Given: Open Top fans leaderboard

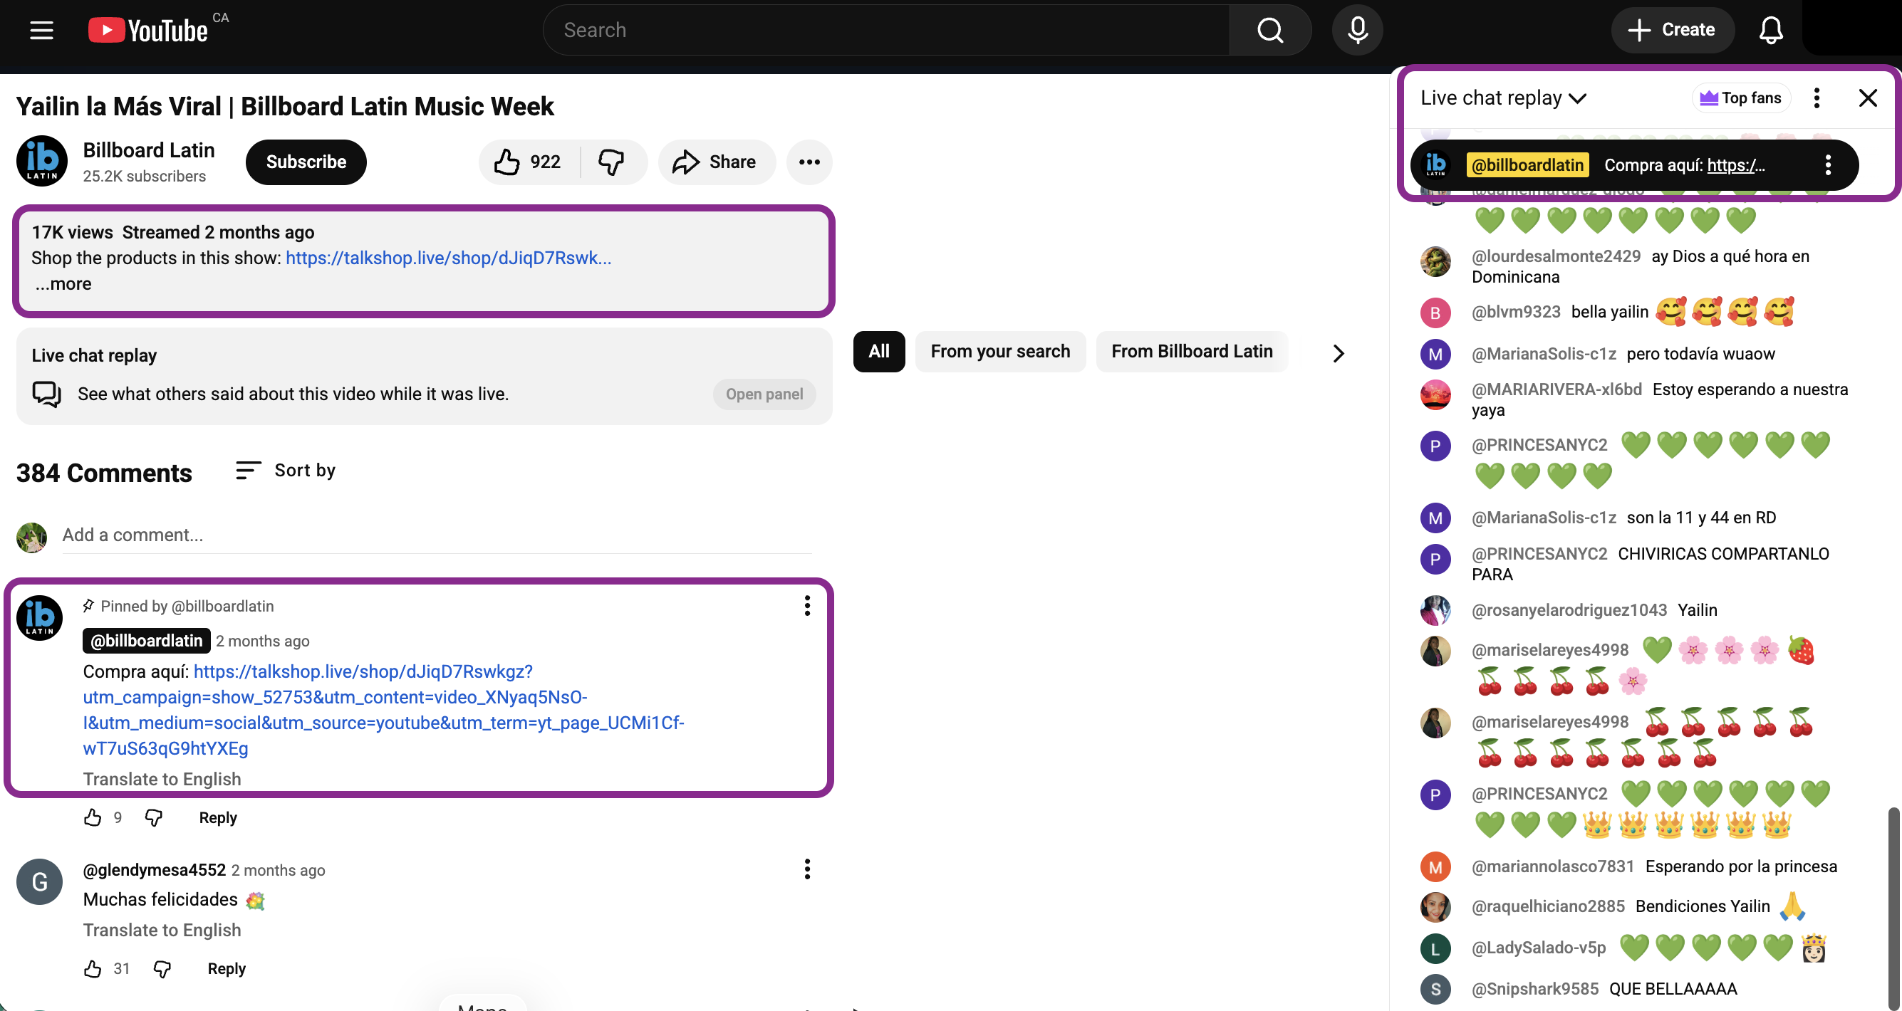Looking at the screenshot, I should tap(1740, 98).
